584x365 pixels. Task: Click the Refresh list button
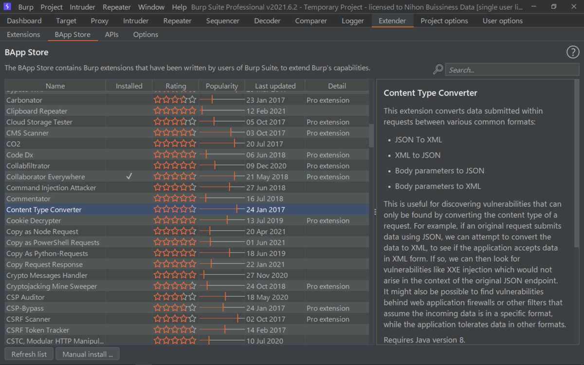coord(29,354)
